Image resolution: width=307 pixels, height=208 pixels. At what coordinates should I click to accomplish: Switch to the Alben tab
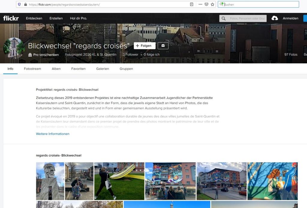56,69
